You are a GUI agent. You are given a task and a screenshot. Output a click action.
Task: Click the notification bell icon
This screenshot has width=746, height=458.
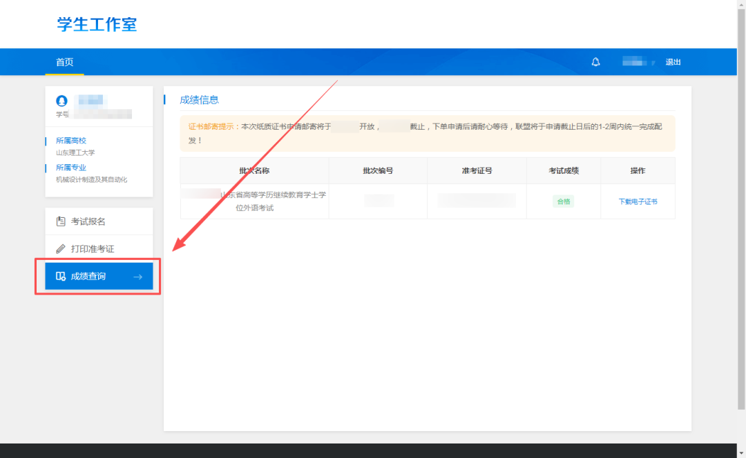[x=595, y=62]
